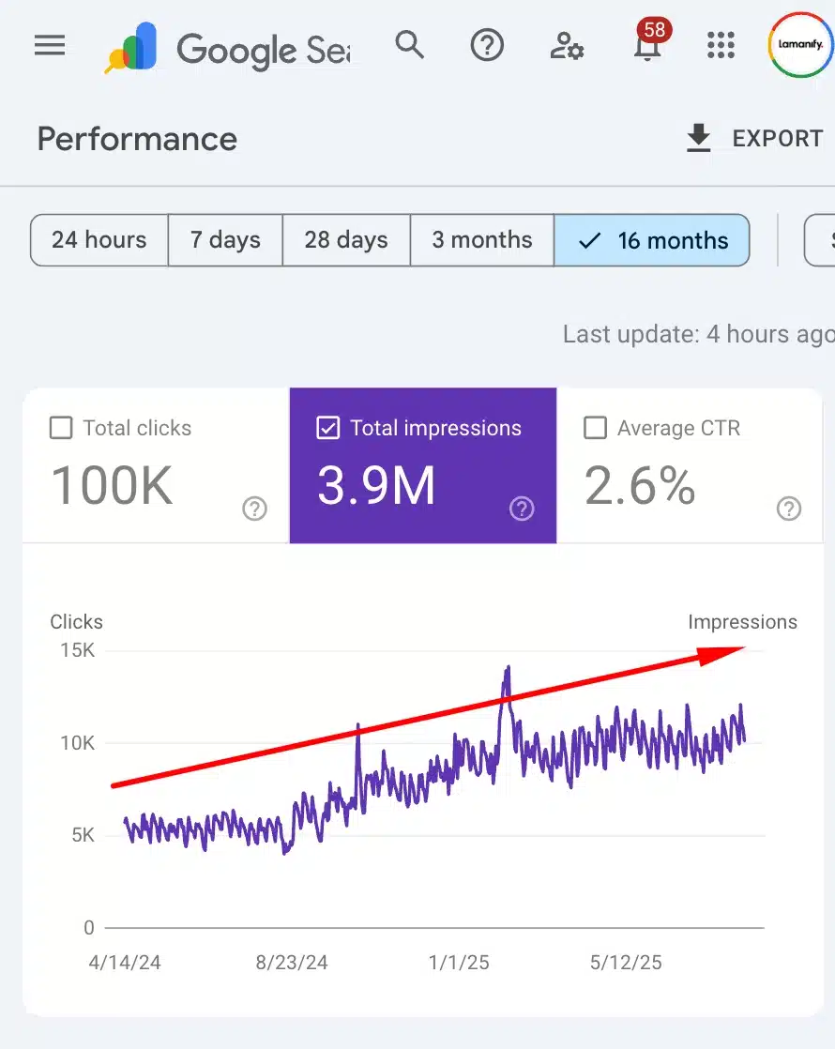Click the Lamanify profile avatar
Image resolution: width=835 pixels, height=1049 pixels.
(x=799, y=45)
